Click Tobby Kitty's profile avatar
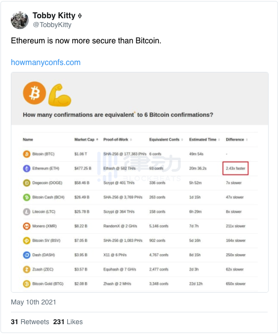The width and height of the screenshot is (278, 334). 20,20
